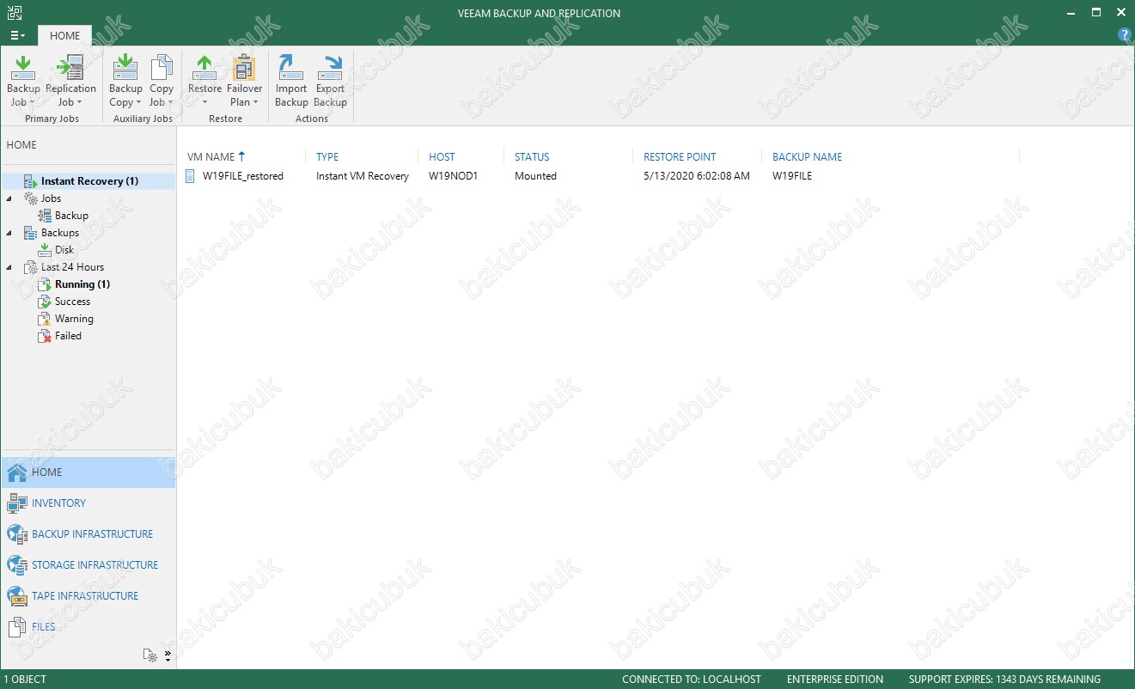
Task: Click the W19FILE_restored VM icon
Action: (x=191, y=176)
